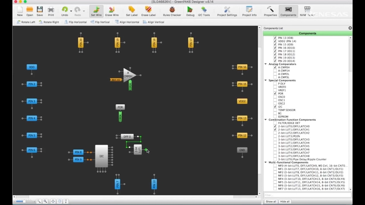Uncheck VDD2 (PIN 14) checkbox
The image size is (365, 205).
point(275,41)
